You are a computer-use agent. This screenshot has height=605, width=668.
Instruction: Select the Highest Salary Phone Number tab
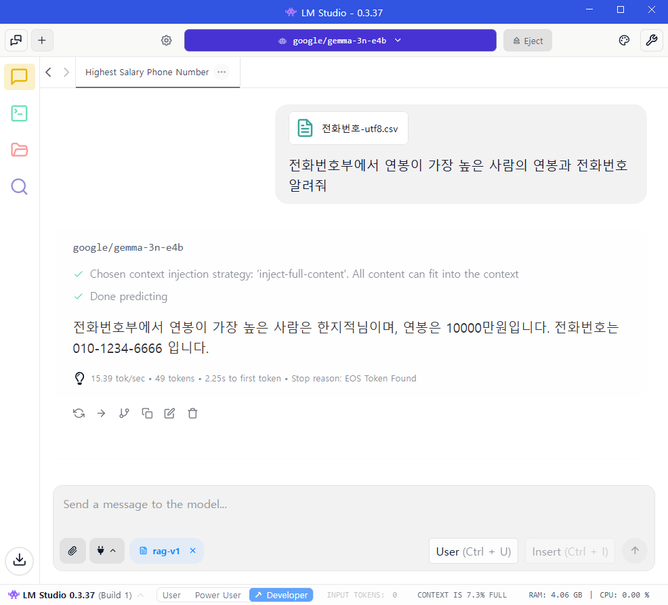tap(146, 72)
